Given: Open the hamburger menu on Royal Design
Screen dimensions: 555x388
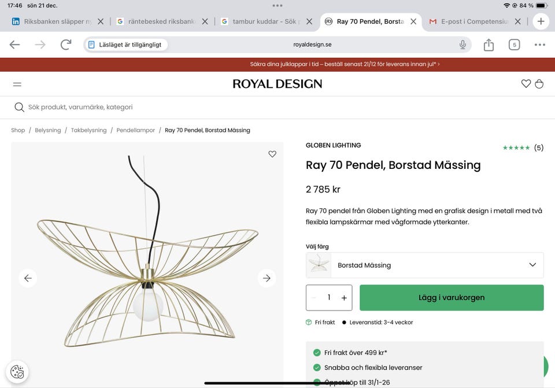Looking at the screenshot, I should click(x=17, y=84).
